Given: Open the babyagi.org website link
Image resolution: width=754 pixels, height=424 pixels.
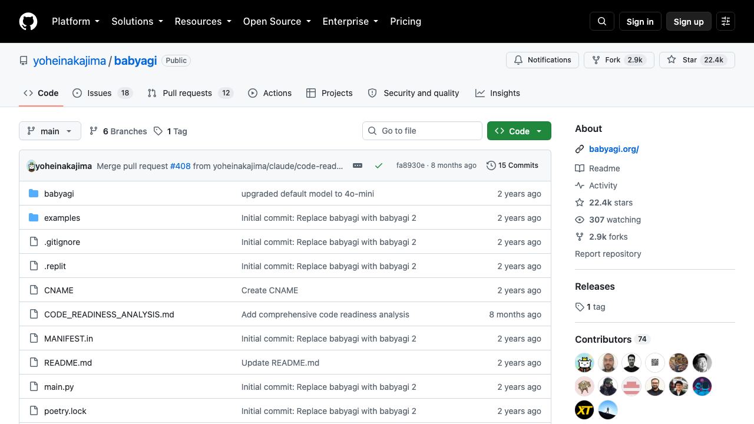Looking at the screenshot, I should point(614,149).
